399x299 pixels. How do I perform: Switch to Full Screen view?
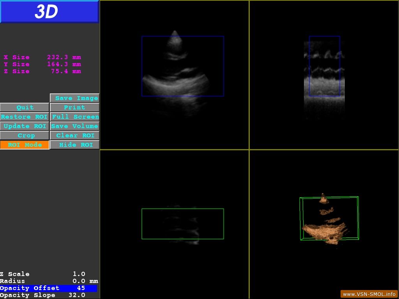point(74,117)
